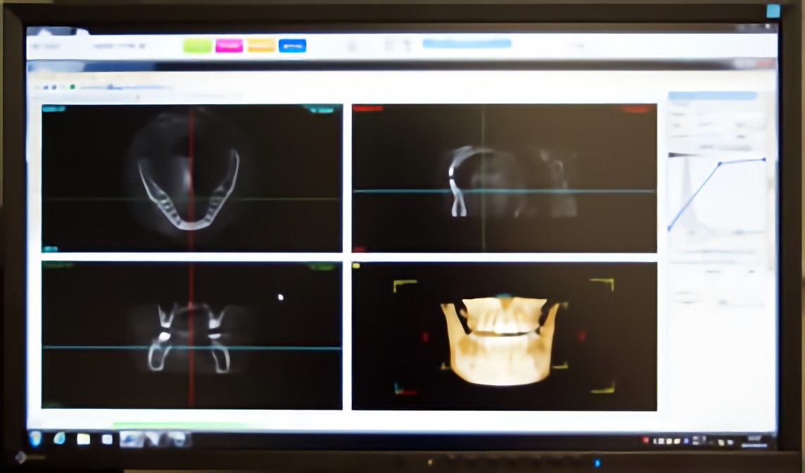Open the folder icon on the Windows taskbar
This screenshot has height=473, width=805.
click(83, 439)
